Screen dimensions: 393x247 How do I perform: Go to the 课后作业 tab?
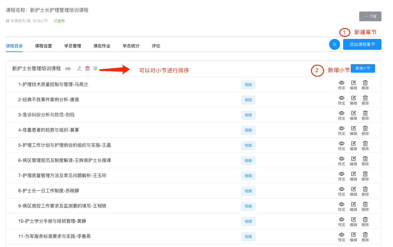[102, 46]
